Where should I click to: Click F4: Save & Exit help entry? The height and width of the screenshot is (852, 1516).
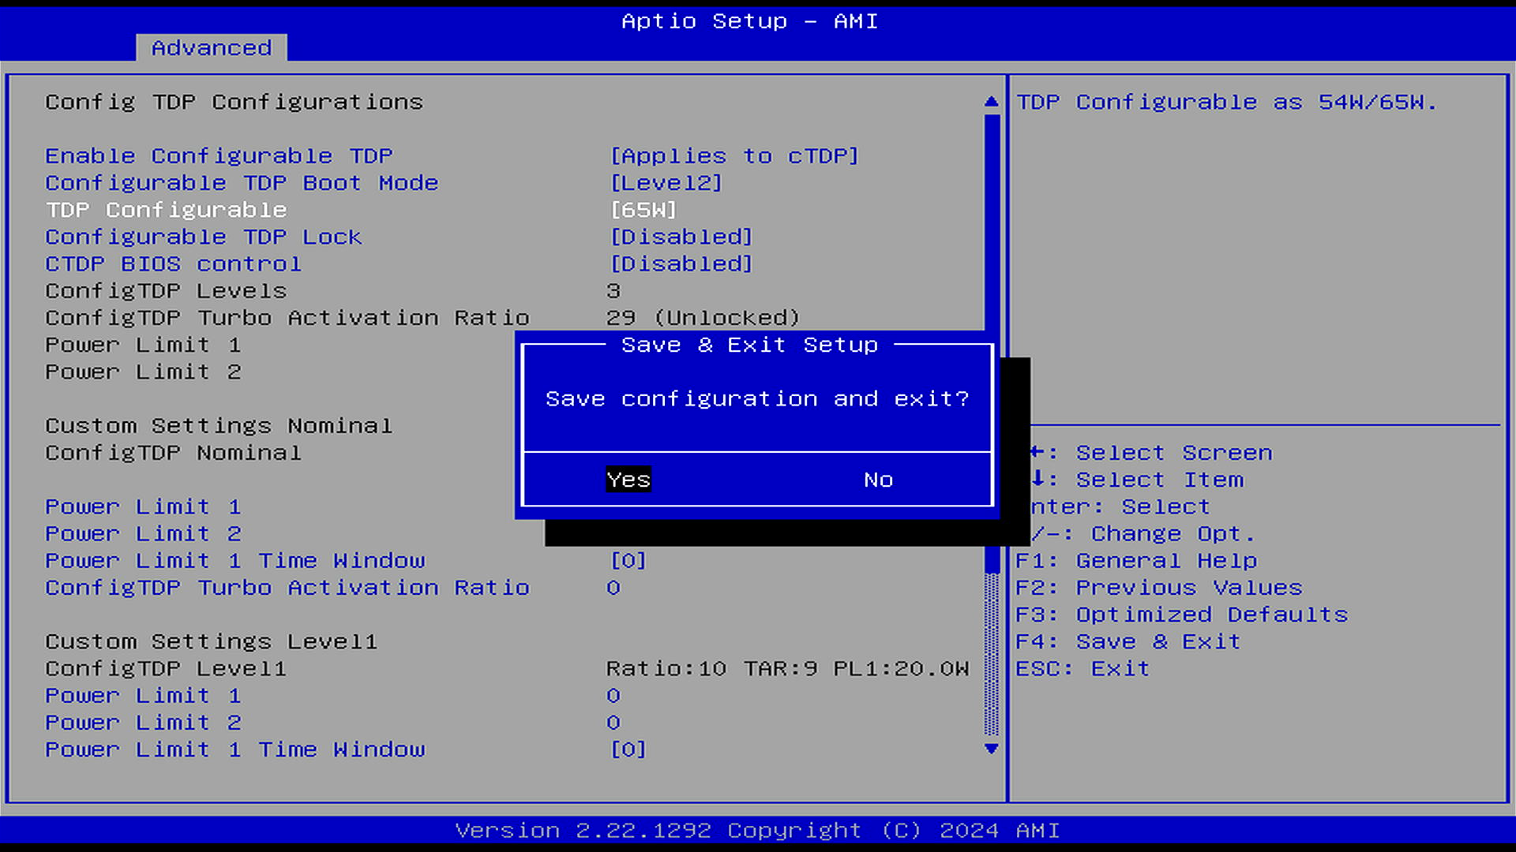click(x=1127, y=641)
